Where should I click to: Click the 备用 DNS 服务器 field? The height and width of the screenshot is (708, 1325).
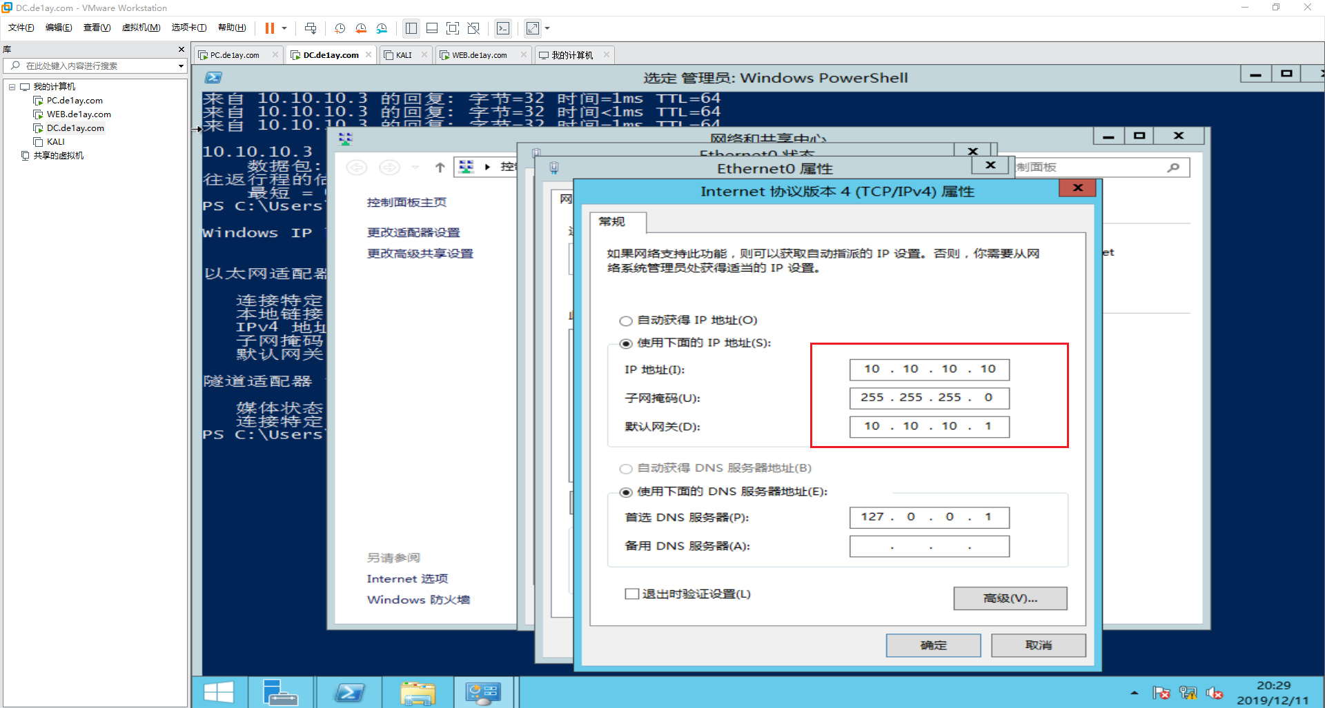point(930,546)
